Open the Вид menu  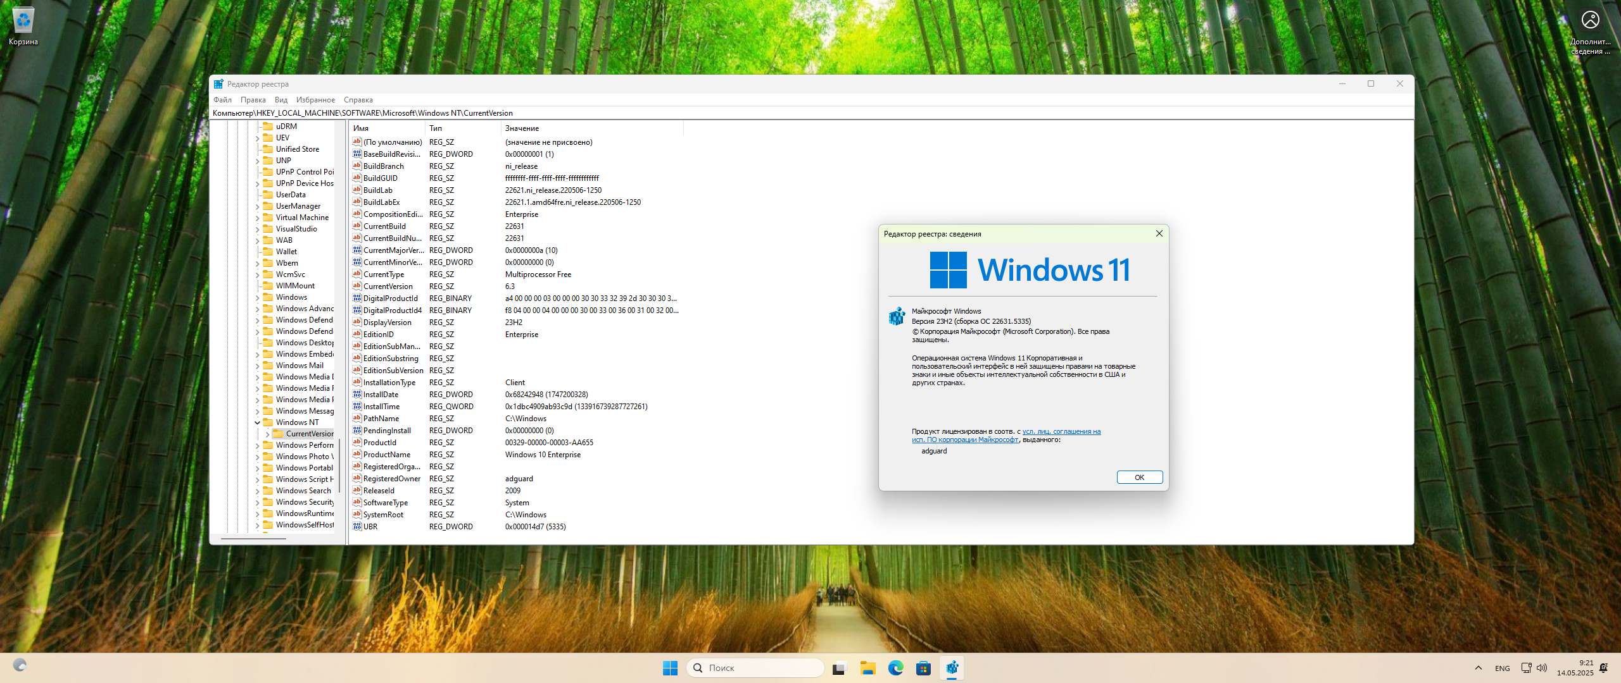point(281,100)
